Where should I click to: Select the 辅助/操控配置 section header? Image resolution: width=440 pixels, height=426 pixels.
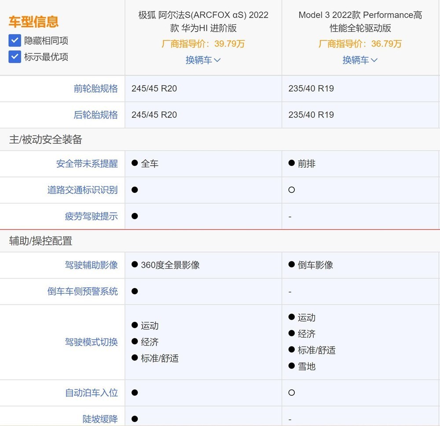[x=40, y=241]
